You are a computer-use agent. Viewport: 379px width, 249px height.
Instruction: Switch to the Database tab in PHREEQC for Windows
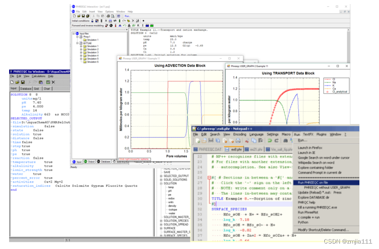pos(26,88)
